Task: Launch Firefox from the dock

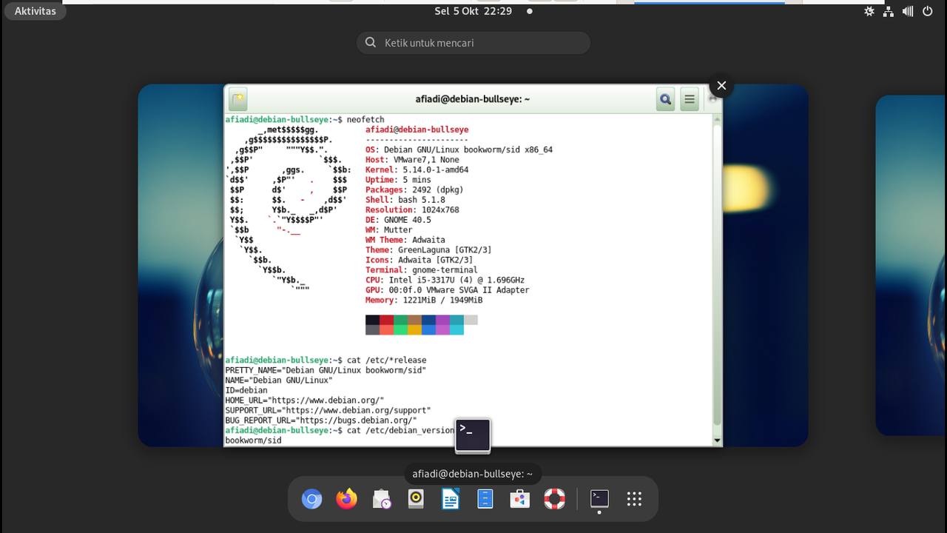Action: (x=346, y=500)
